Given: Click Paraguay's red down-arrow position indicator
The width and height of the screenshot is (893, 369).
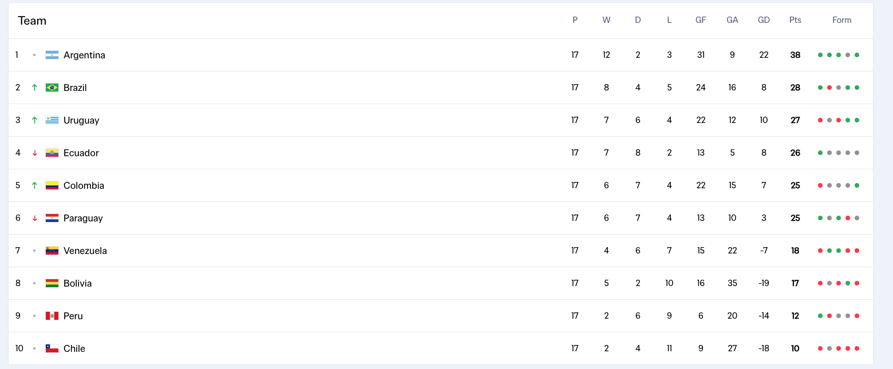Looking at the screenshot, I should [34, 218].
